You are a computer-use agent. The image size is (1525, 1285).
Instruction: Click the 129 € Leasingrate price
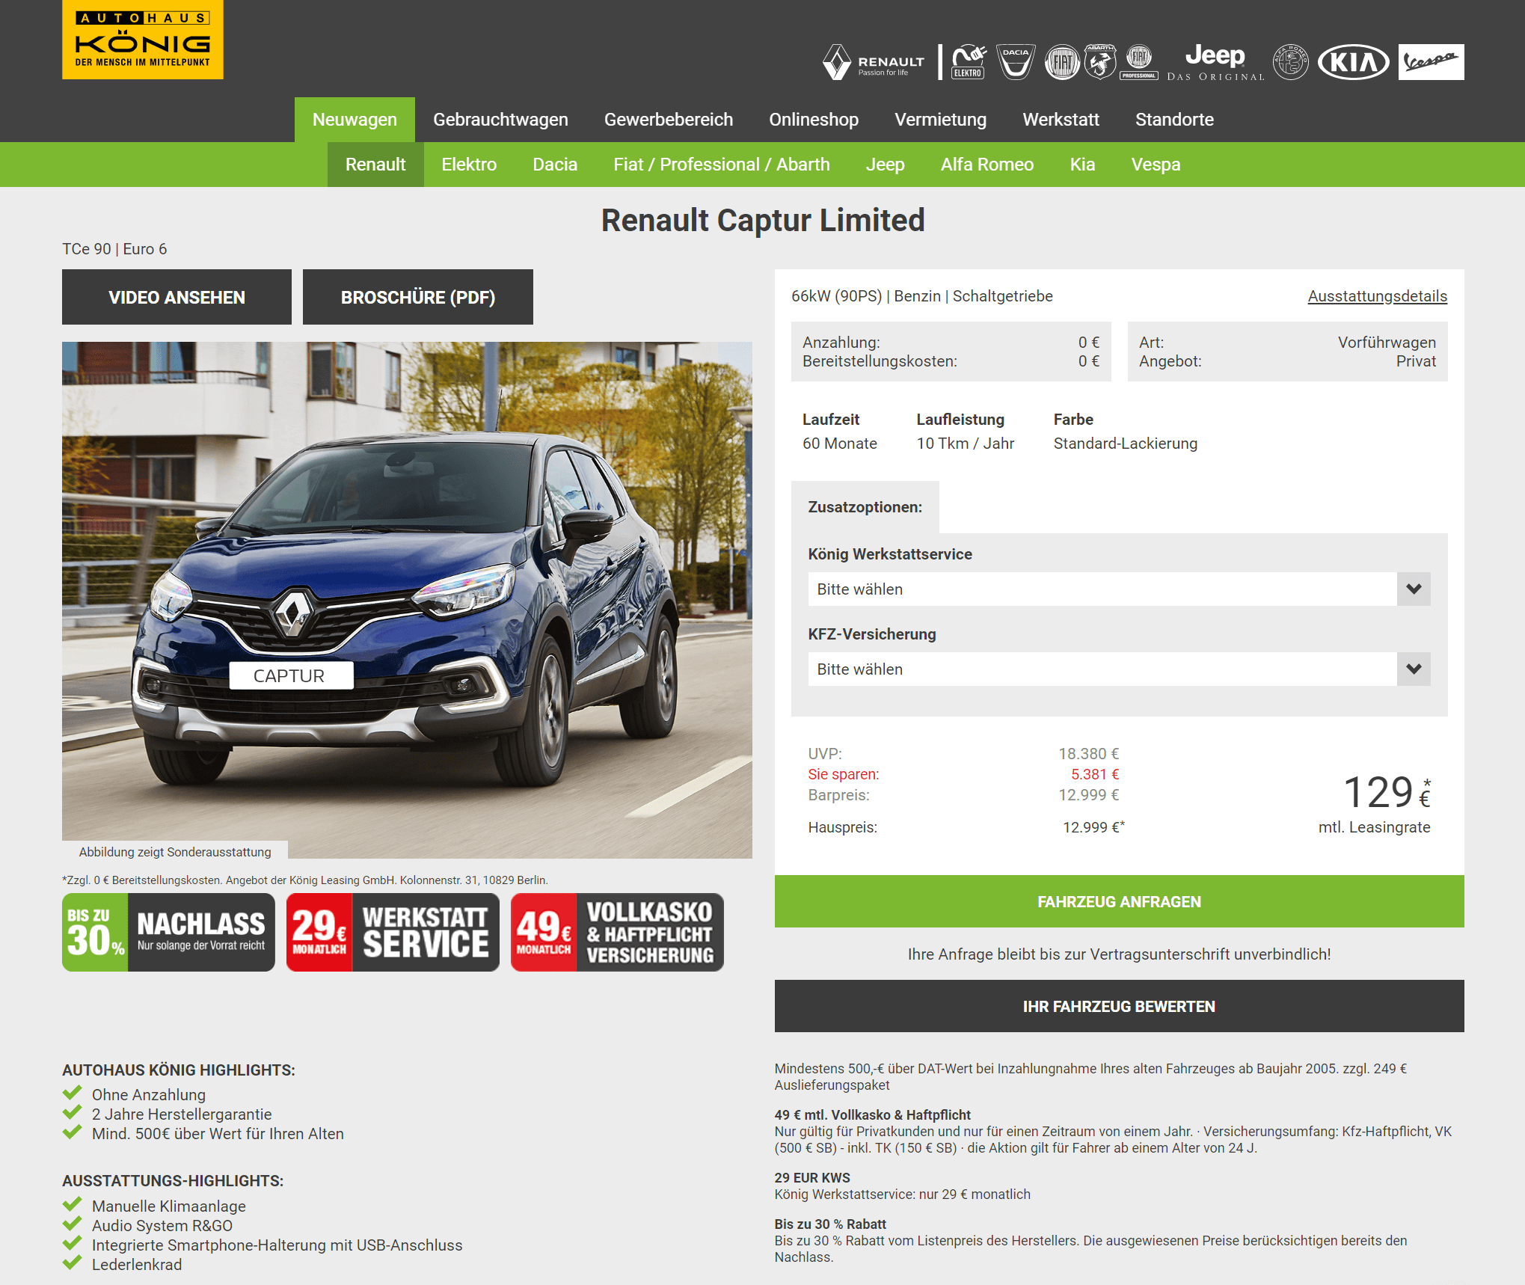pos(1386,793)
